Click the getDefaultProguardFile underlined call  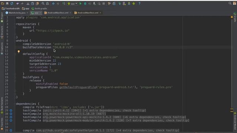(x=78, y=87)
